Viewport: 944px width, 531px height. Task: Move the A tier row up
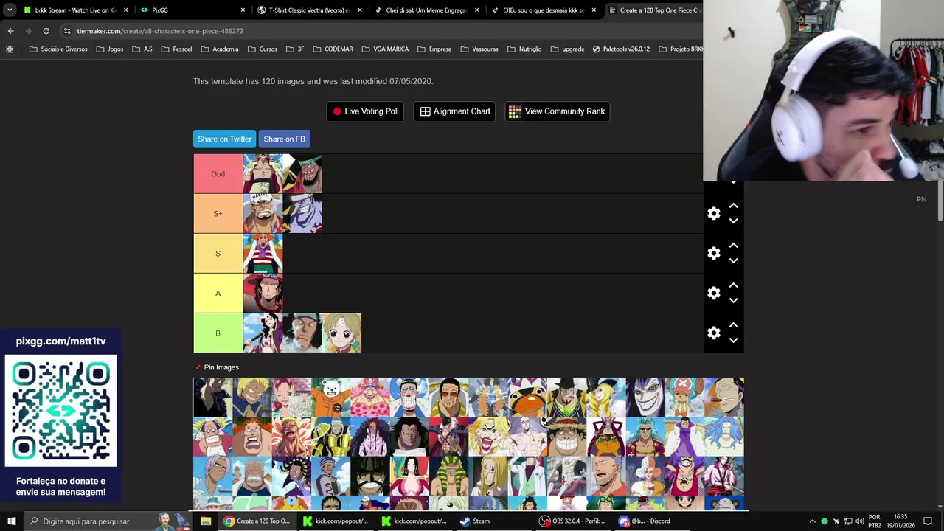(733, 285)
